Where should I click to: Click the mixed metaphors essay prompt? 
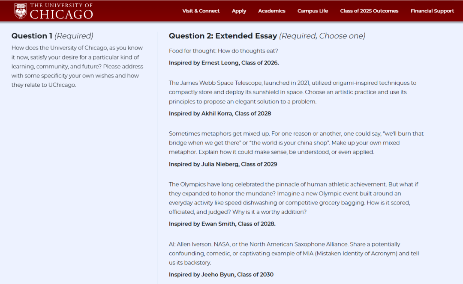pos(296,143)
